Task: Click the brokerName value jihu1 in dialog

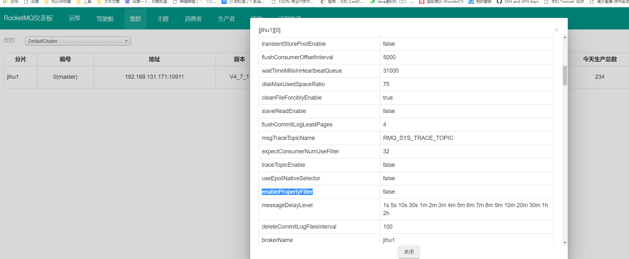Action: click(x=389, y=240)
